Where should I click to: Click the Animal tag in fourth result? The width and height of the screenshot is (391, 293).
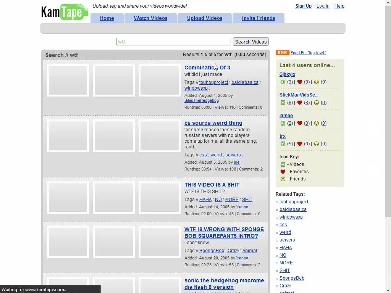pos(250,251)
